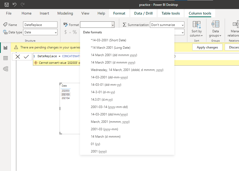Open the Help ribbon tab
Image resolution: width=239 pixels, height=171 pixels.
(x=101, y=13)
